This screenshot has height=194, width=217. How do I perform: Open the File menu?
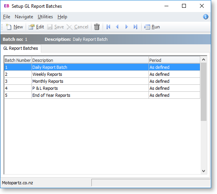click(x=7, y=17)
